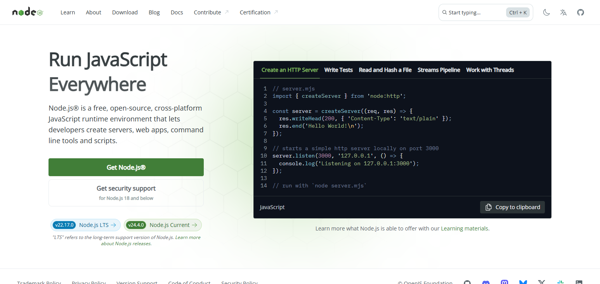Select the Streams Pipeline tab

[439, 70]
